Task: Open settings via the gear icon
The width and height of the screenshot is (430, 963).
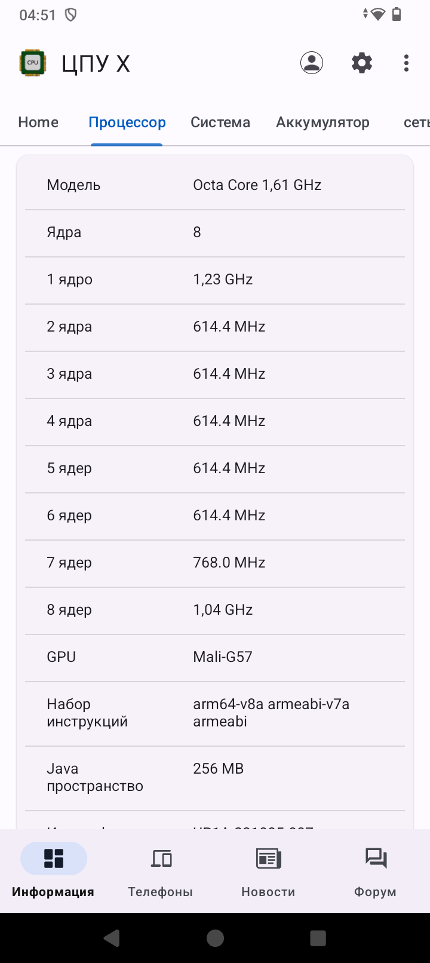Action: point(362,63)
